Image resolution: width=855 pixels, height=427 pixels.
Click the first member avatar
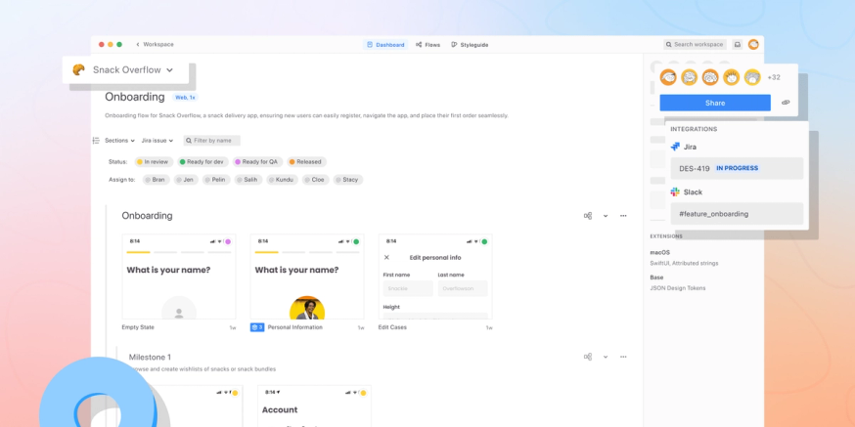[x=668, y=77]
